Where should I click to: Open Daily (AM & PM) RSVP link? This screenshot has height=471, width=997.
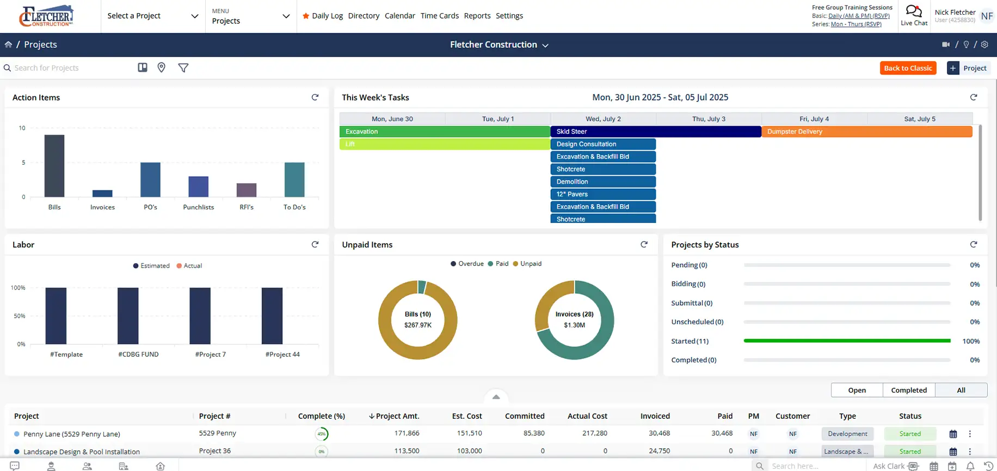859,16
